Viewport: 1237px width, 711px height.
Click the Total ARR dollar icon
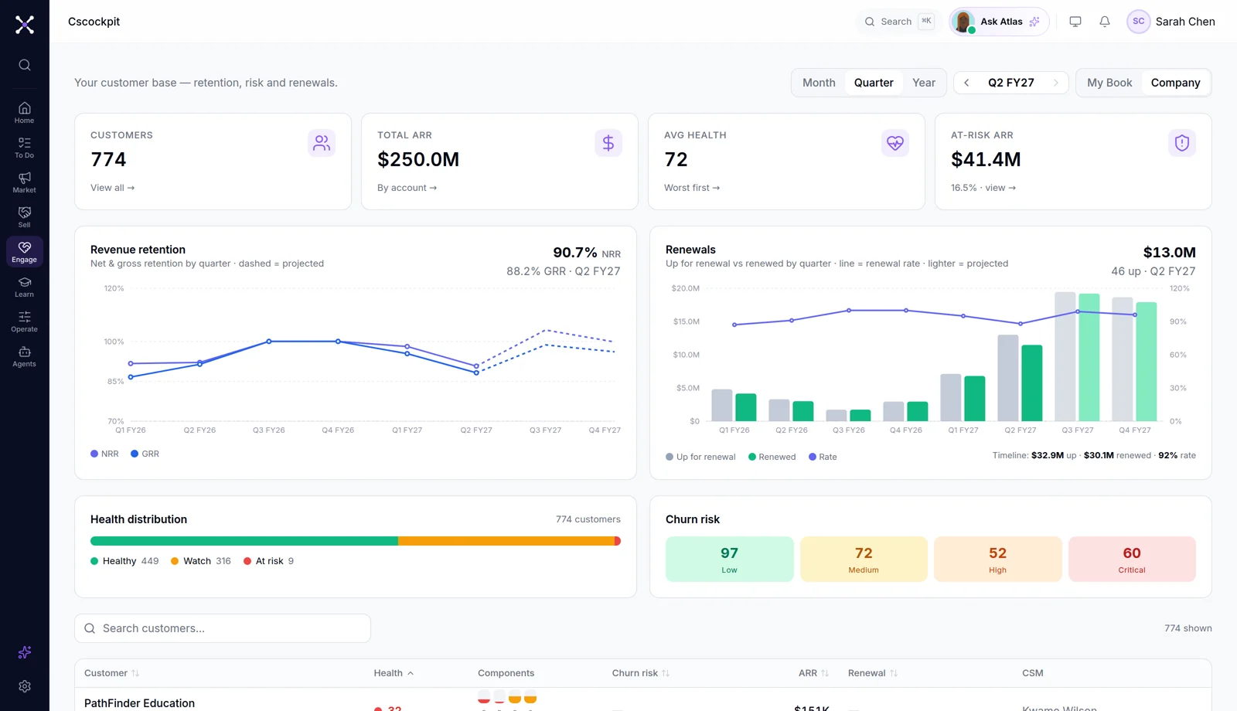point(608,143)
